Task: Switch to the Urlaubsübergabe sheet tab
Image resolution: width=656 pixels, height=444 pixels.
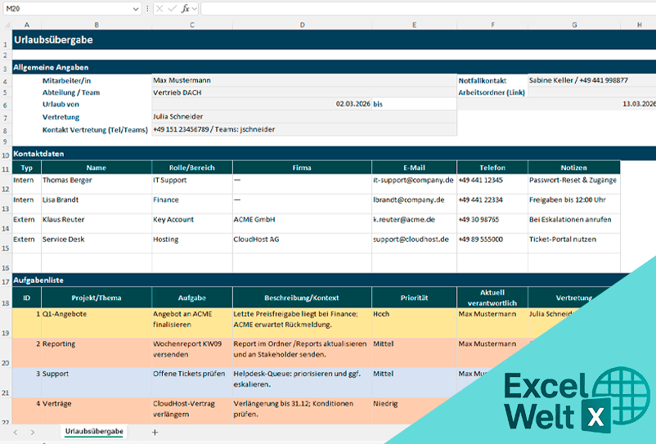Action: tap(94, 431)
